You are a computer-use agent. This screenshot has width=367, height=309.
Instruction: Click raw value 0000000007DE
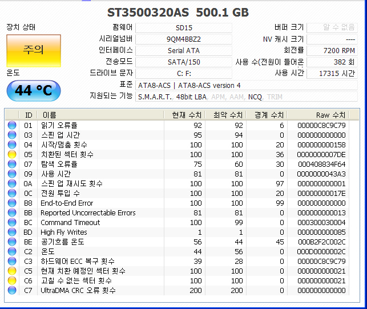pyautogui.click(x=321, y=155)
